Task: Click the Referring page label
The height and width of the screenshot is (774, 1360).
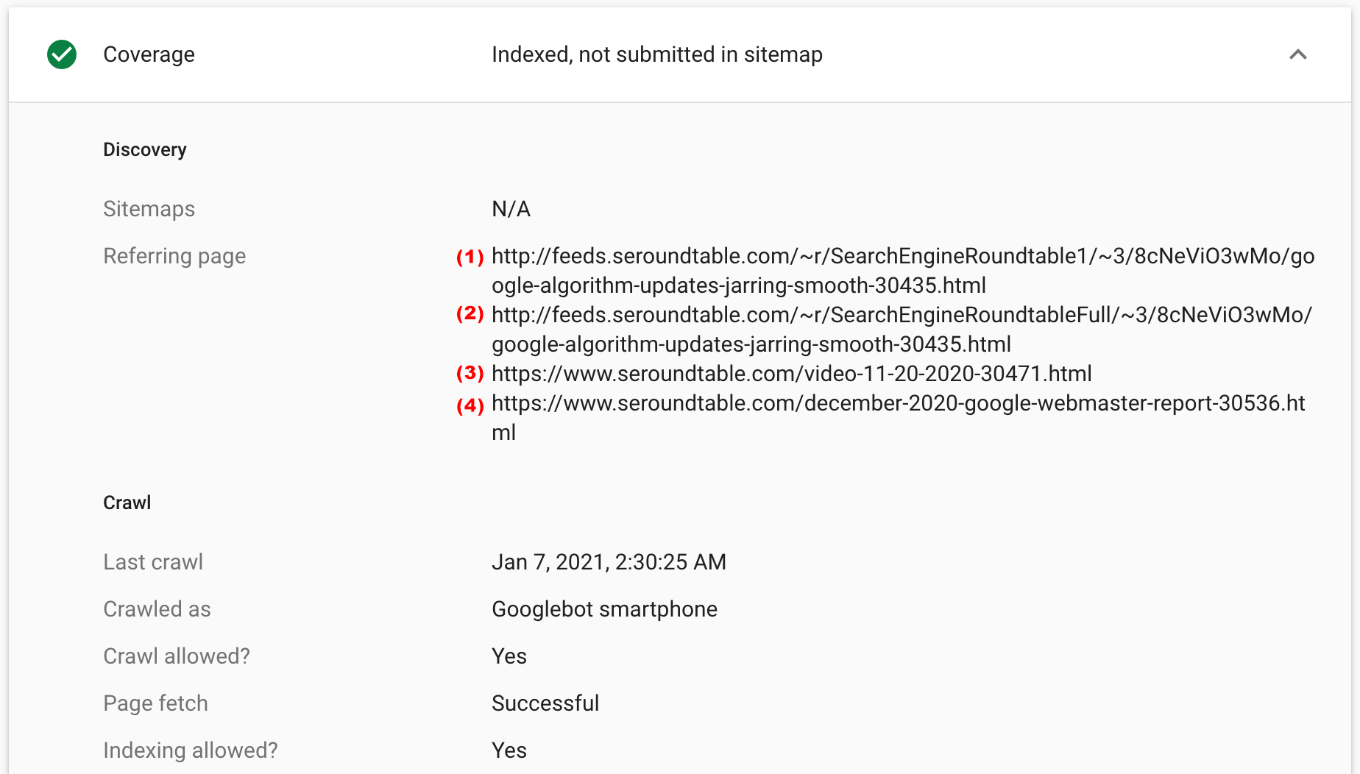Action: (174, 256)
